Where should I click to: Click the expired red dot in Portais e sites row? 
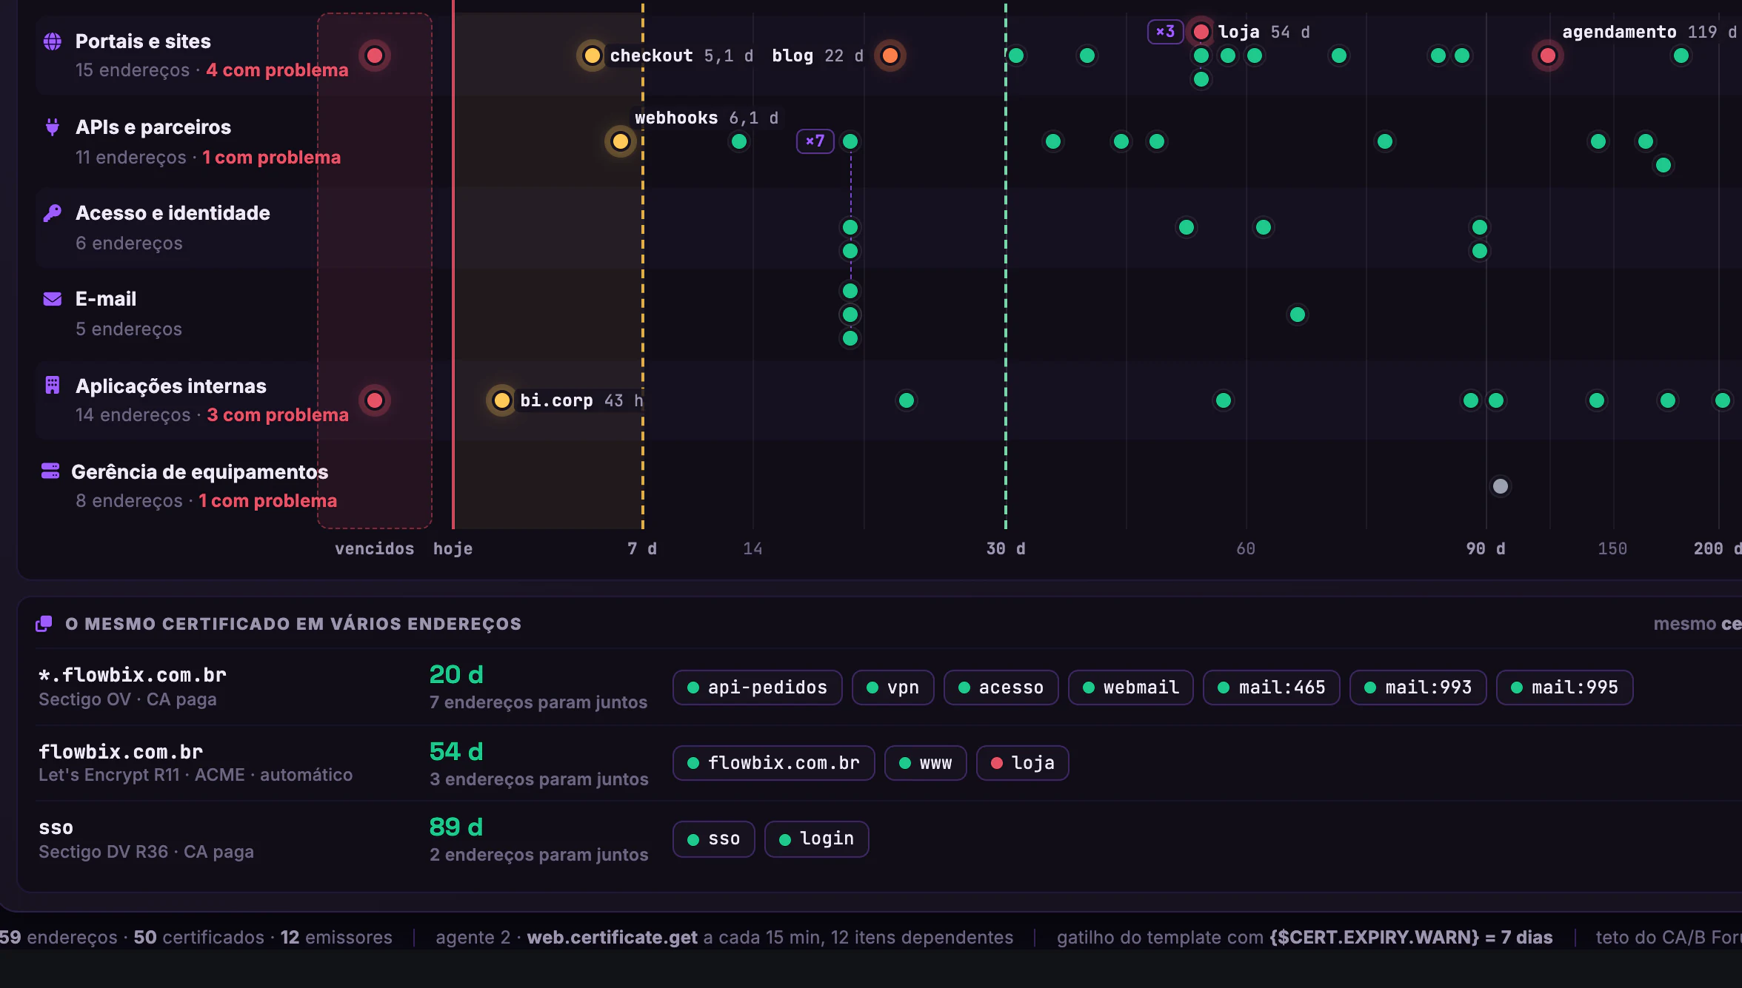(x=375, y=56)
